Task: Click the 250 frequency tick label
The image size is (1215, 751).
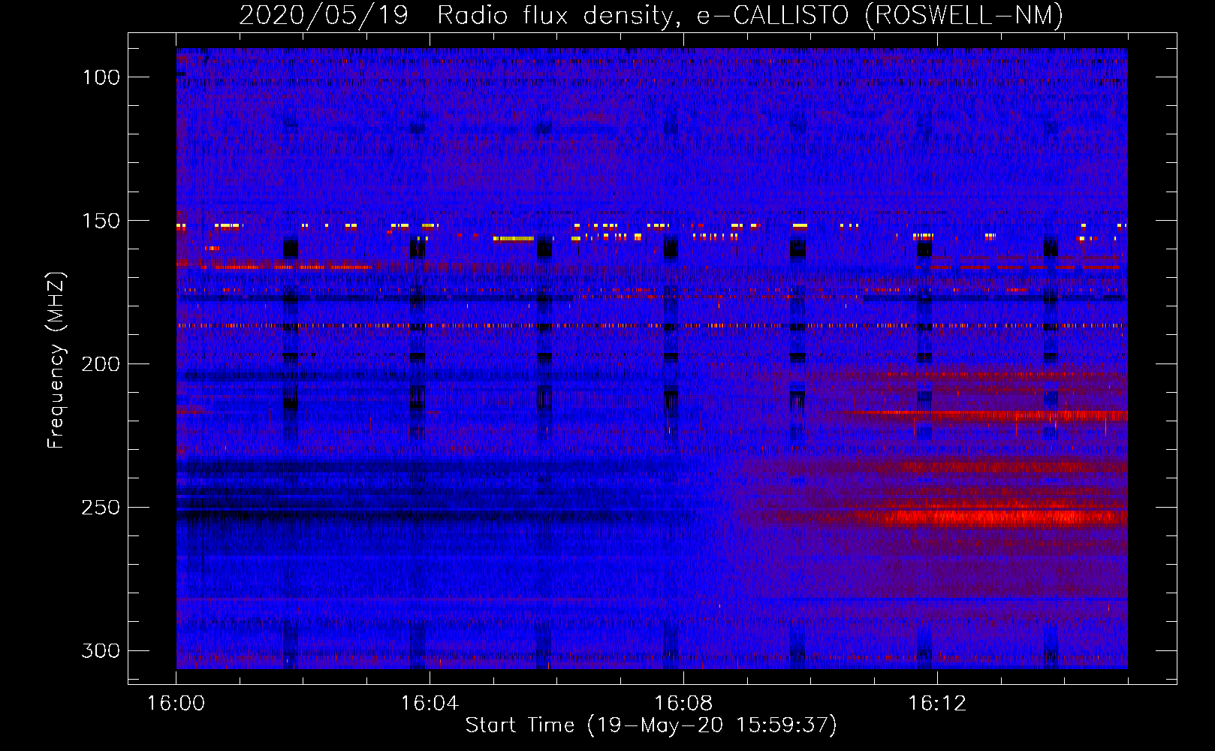Action: pos(101,508)
